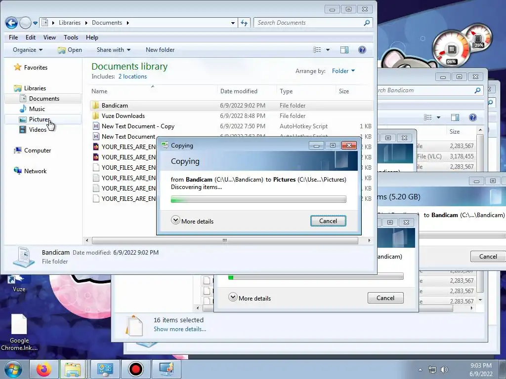Click the Open toolbar button
Image resolution: width=506 pixels, height=379 pixels.
(70, 50)
